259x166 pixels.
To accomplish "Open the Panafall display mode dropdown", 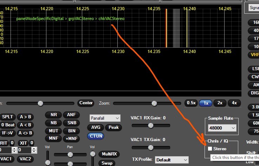I will [105, 118].
